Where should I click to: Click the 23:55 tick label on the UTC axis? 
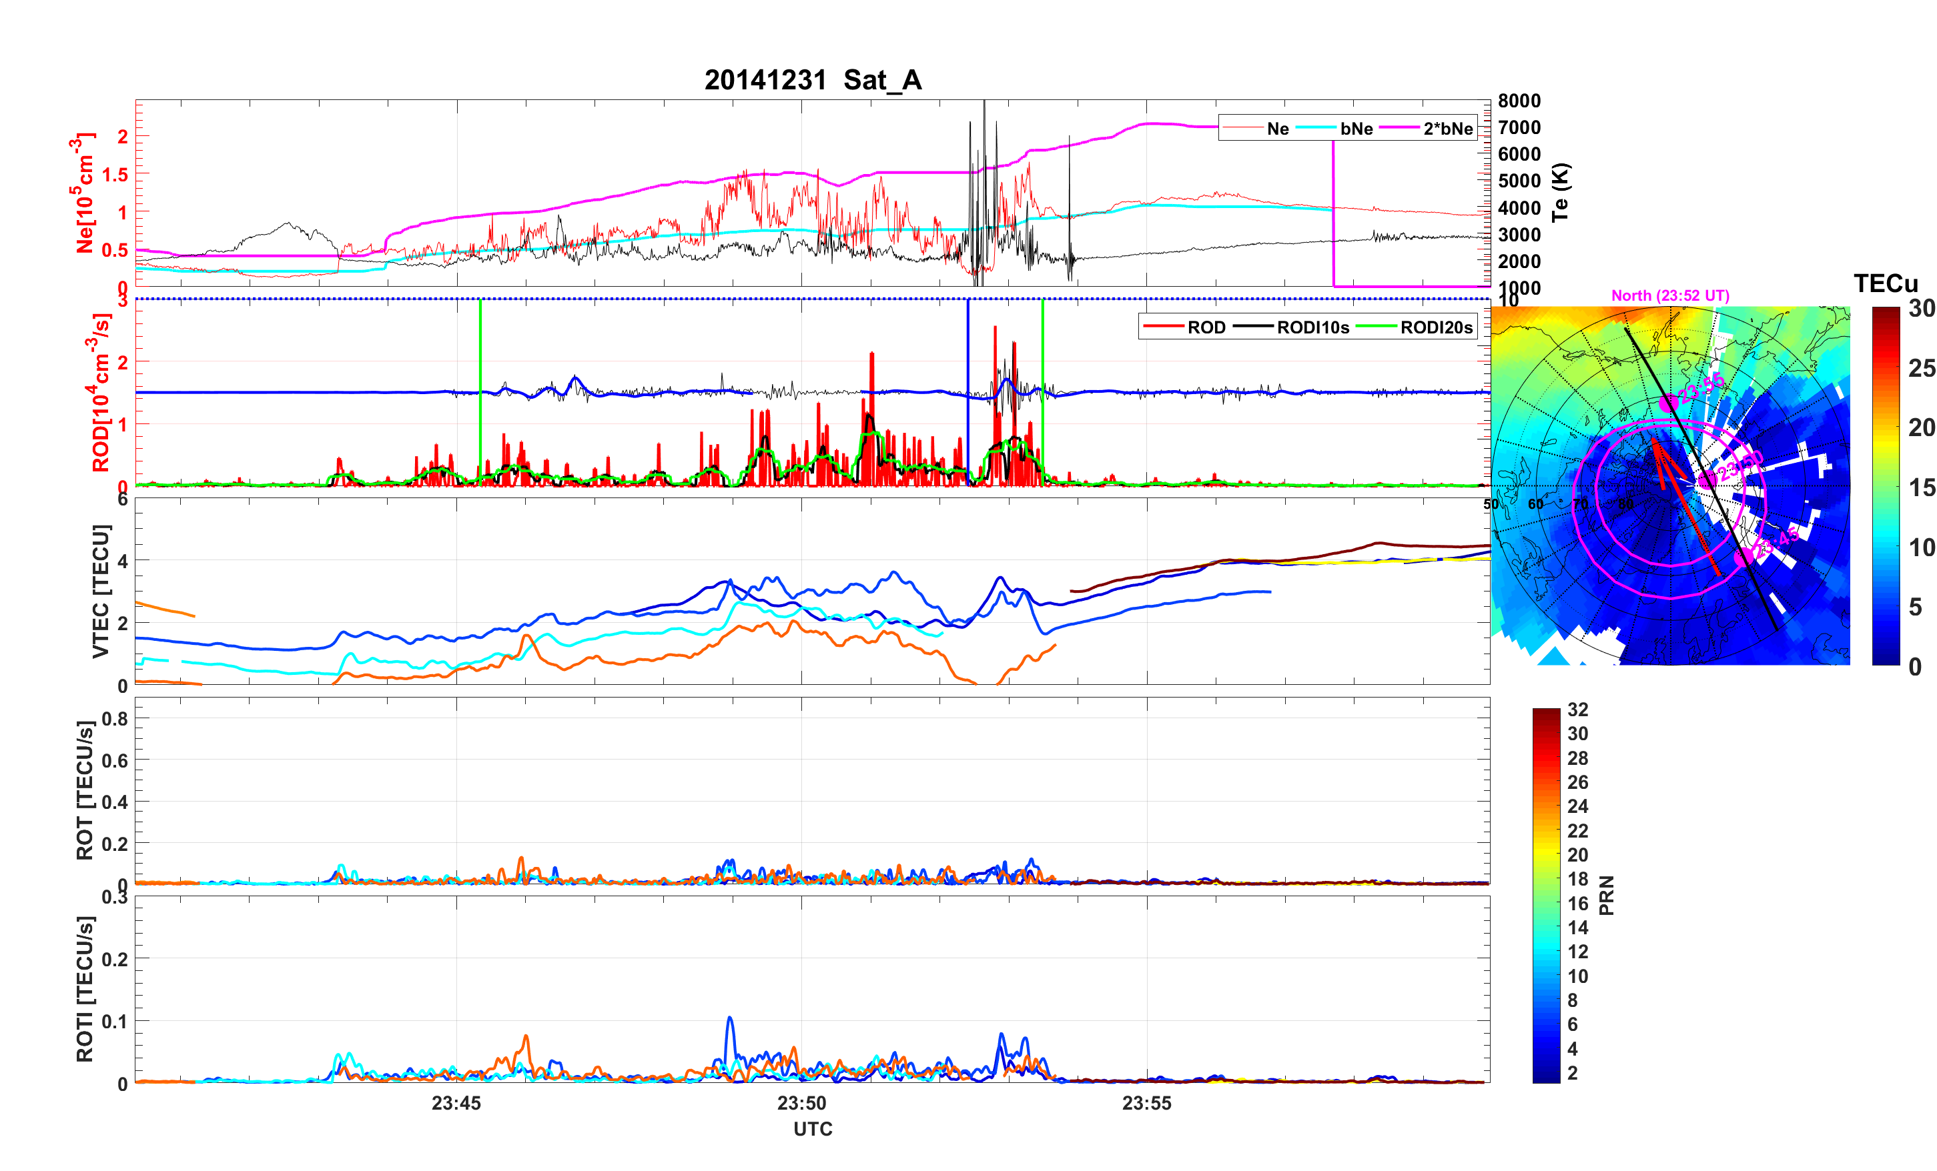tap(1146, 1102)
